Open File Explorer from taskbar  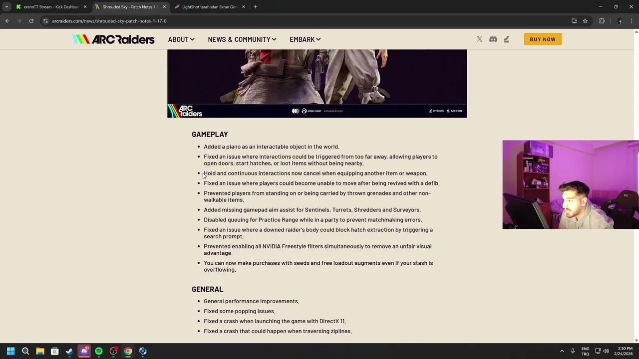point(40,351)
